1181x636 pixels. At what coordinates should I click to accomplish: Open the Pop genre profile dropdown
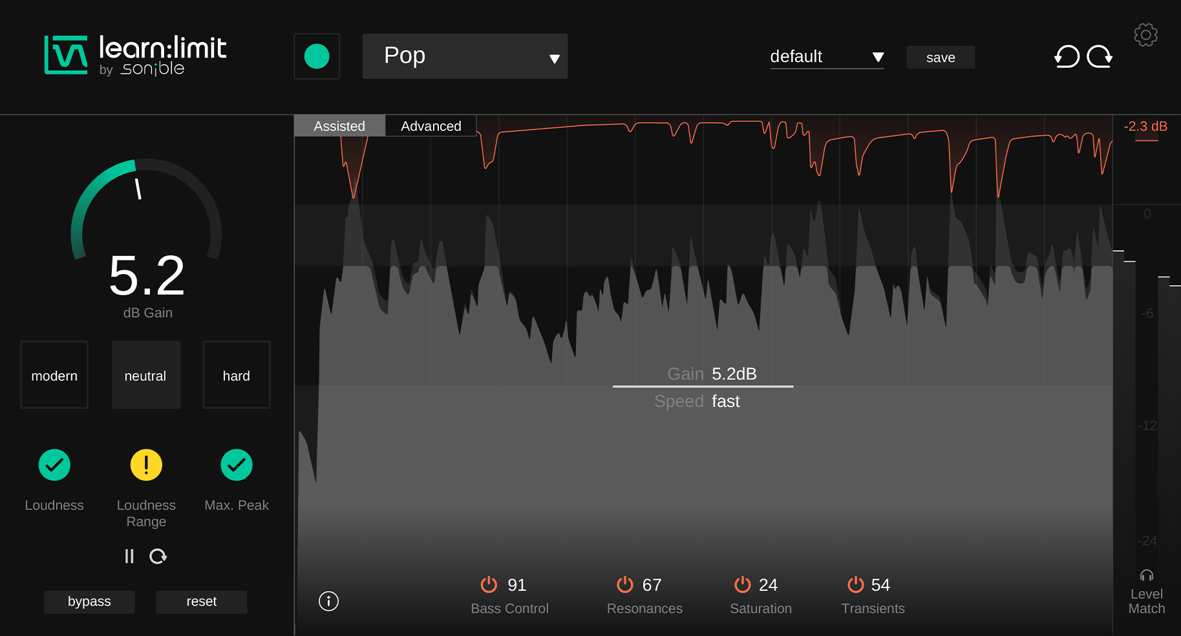coord(465,56)
